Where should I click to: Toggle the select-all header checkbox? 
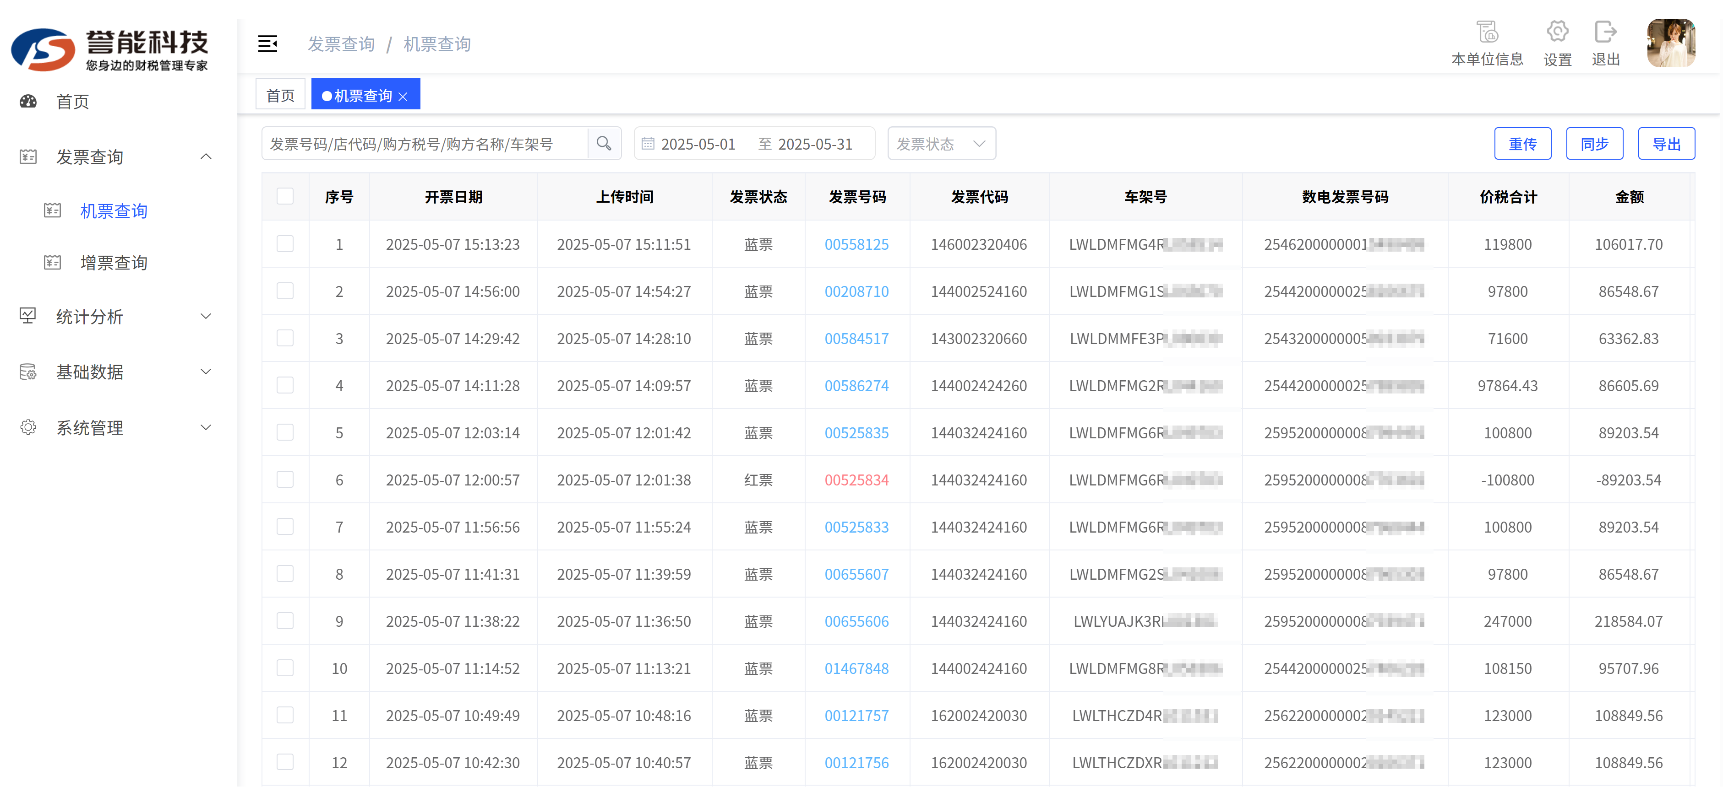pyautogui.click(x=285, y=196)
